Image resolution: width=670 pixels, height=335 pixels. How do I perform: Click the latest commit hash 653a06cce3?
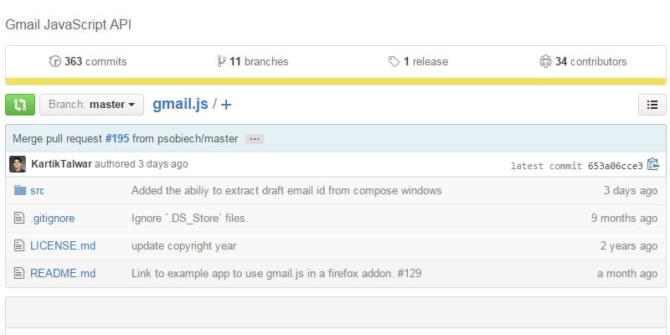(616, 165)
